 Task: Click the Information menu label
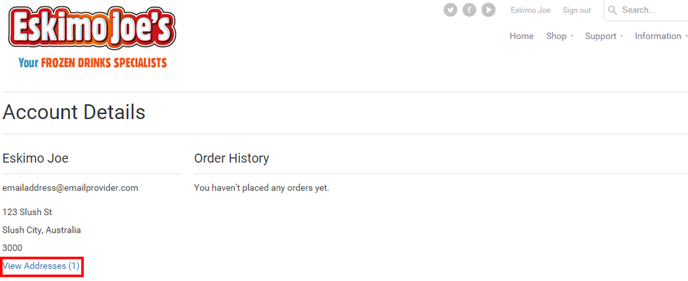658,36
